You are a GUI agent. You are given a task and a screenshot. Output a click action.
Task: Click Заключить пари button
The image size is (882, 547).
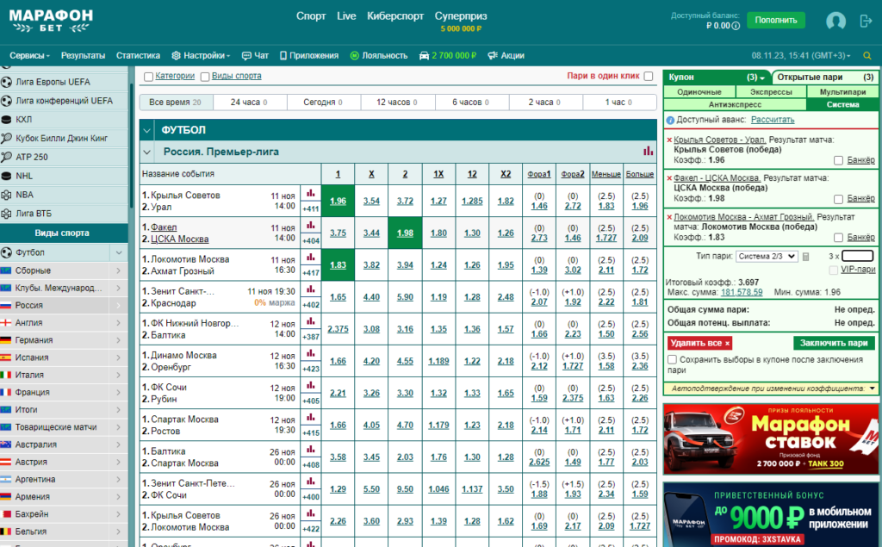click(x=834, y=343)
